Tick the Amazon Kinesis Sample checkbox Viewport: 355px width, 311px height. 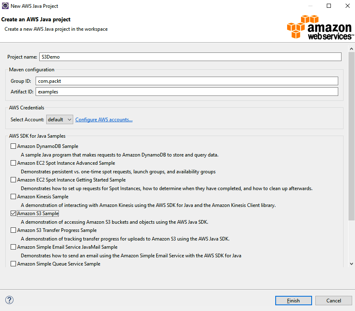(x=13, y=196)
